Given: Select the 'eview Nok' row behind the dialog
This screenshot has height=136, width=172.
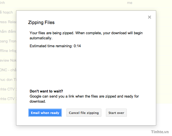Looking at the screenshot, I should coord(8,61).
